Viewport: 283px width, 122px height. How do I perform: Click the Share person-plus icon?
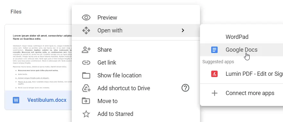pyautogui.click(x=86, y=50)
